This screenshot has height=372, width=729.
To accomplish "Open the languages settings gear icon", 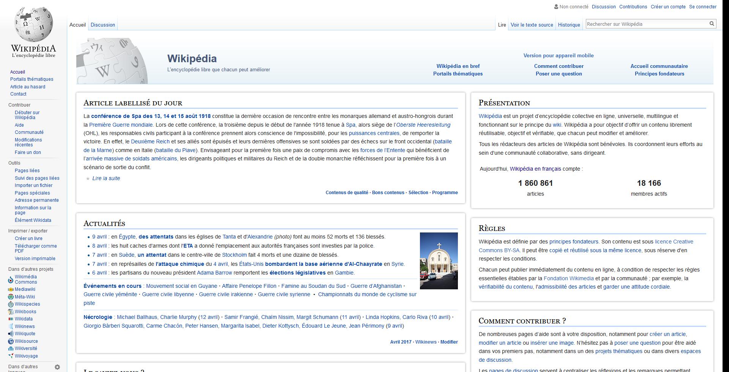I will (57, 367).
